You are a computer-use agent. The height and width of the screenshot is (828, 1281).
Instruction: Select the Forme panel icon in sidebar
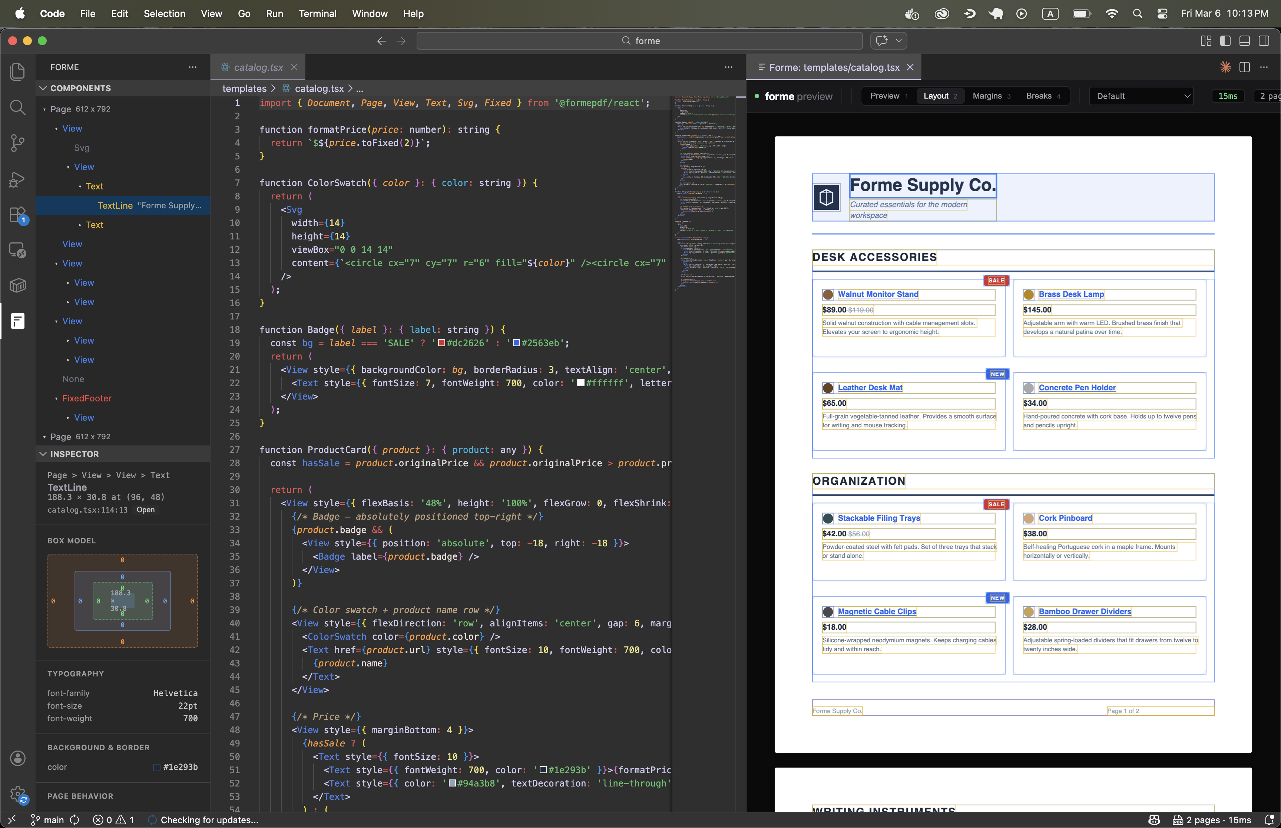point(17,321)
